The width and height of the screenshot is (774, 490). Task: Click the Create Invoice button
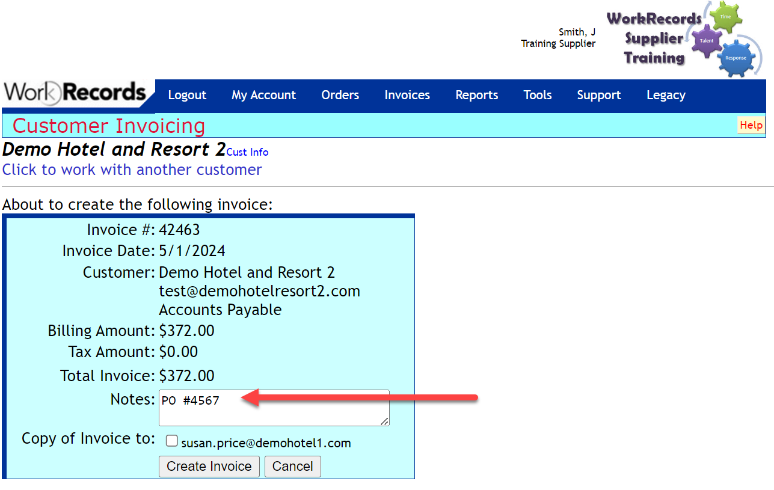pyautogui.click(x=209, y=467)
